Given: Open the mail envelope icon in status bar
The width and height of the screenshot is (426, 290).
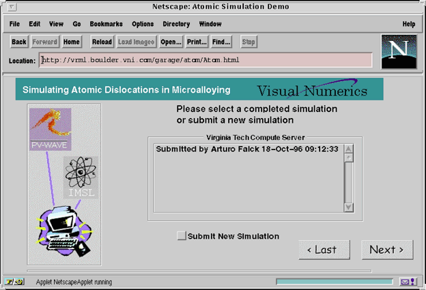Looking at the screenshot, I should pos(408,282).
